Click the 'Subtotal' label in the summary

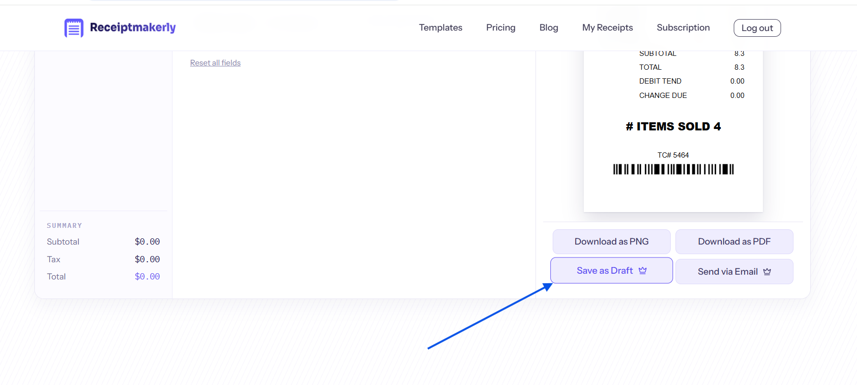coord(63,242)
